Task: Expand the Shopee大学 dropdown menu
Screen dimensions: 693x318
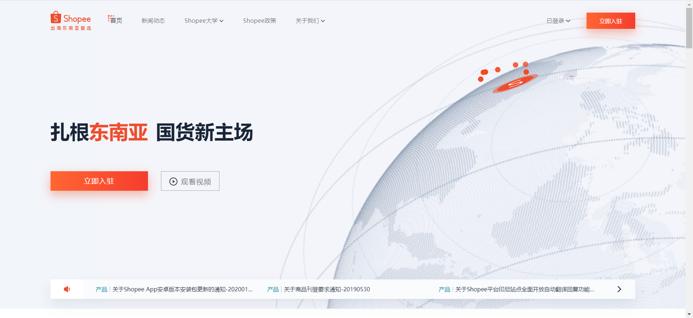Action: (204, 21)
